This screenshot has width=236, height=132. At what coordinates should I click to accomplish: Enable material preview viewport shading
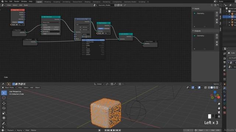tap(214, 88)
